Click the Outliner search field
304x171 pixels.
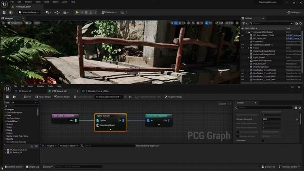coord(271,23)
